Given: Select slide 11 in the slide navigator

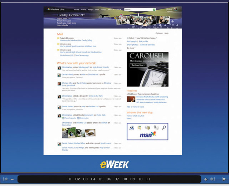Looking at the screenshot, I should click(x=148, y=179).
